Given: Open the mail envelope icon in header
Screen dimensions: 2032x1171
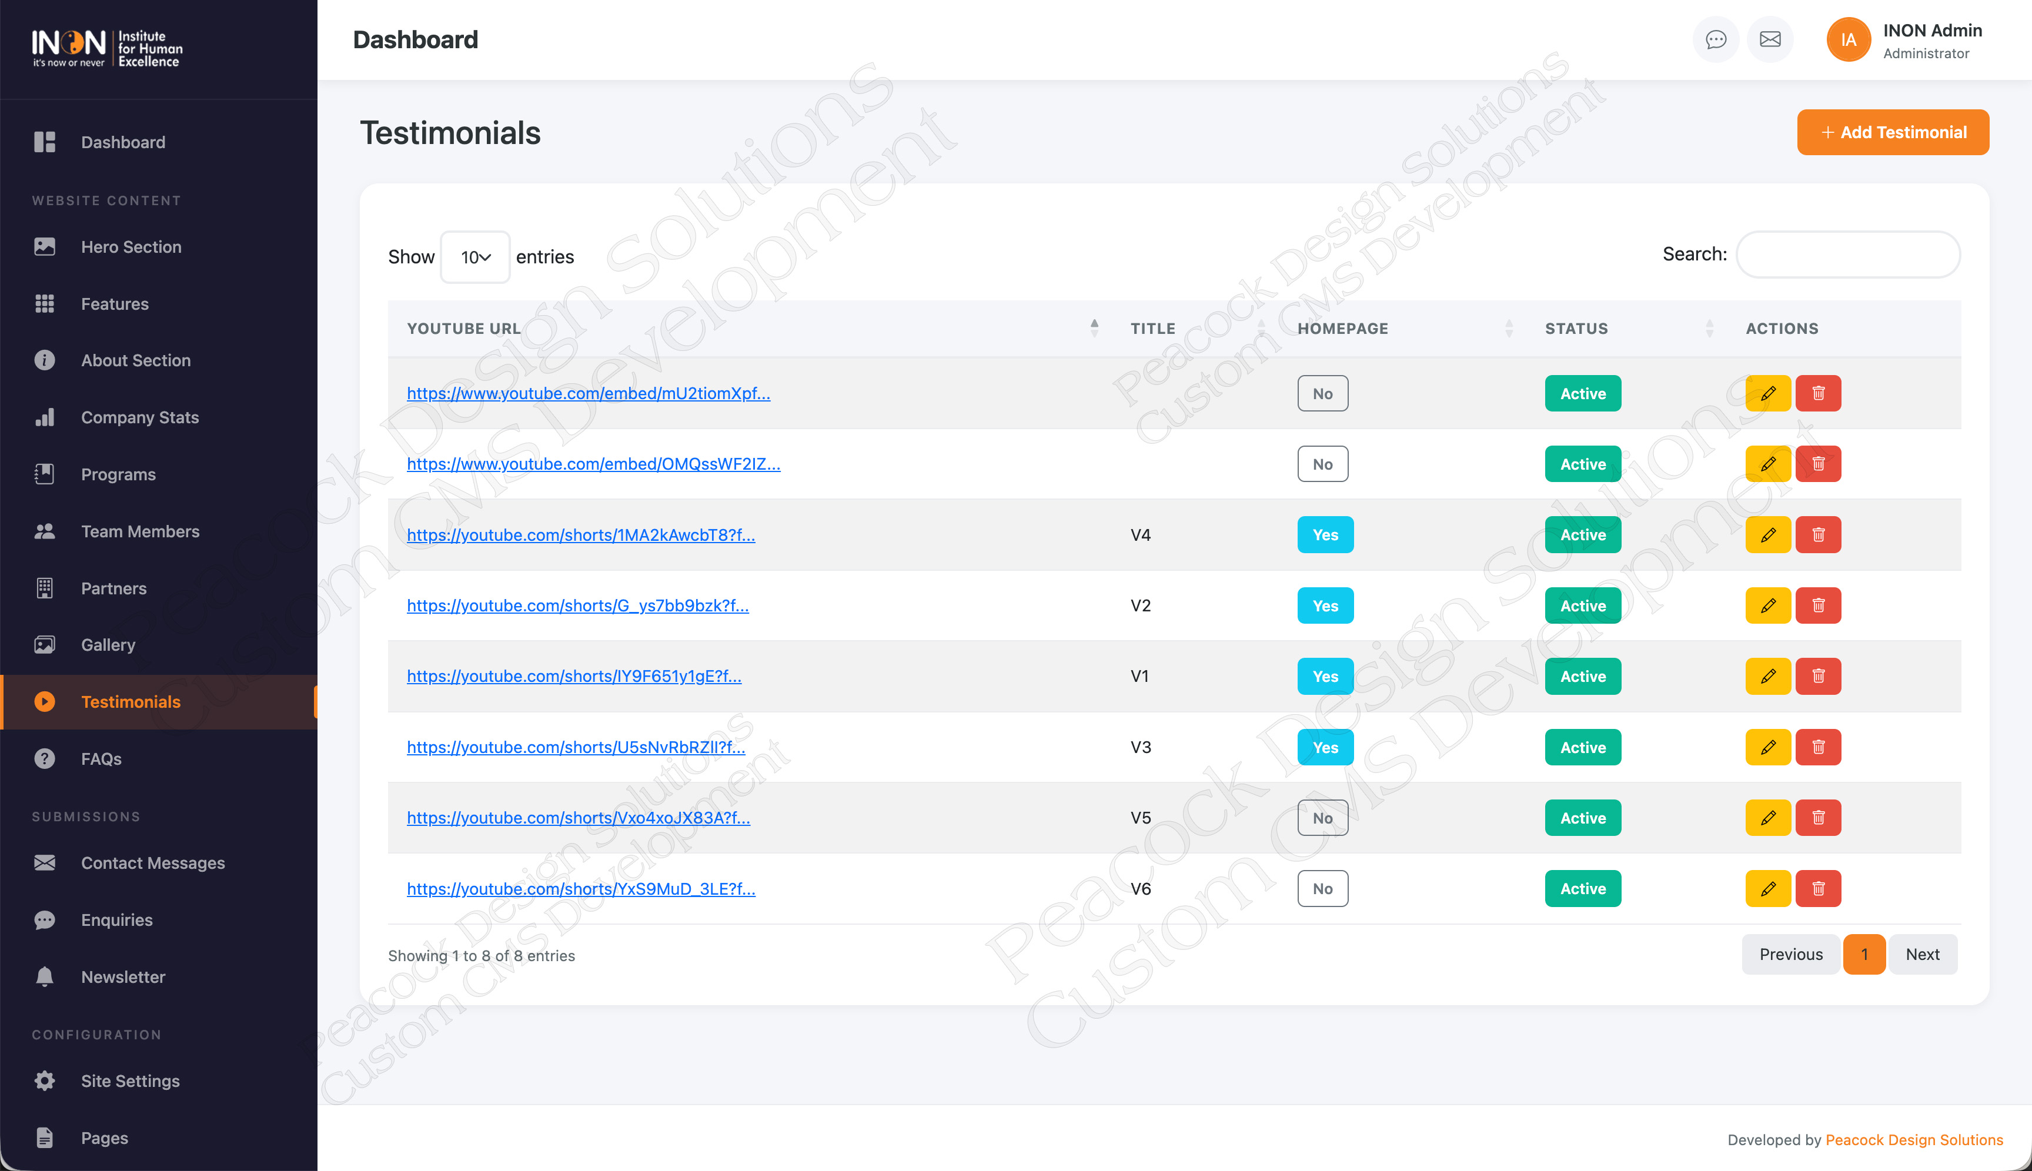Looking at the screenshot, I should (x=1770, y=39).
